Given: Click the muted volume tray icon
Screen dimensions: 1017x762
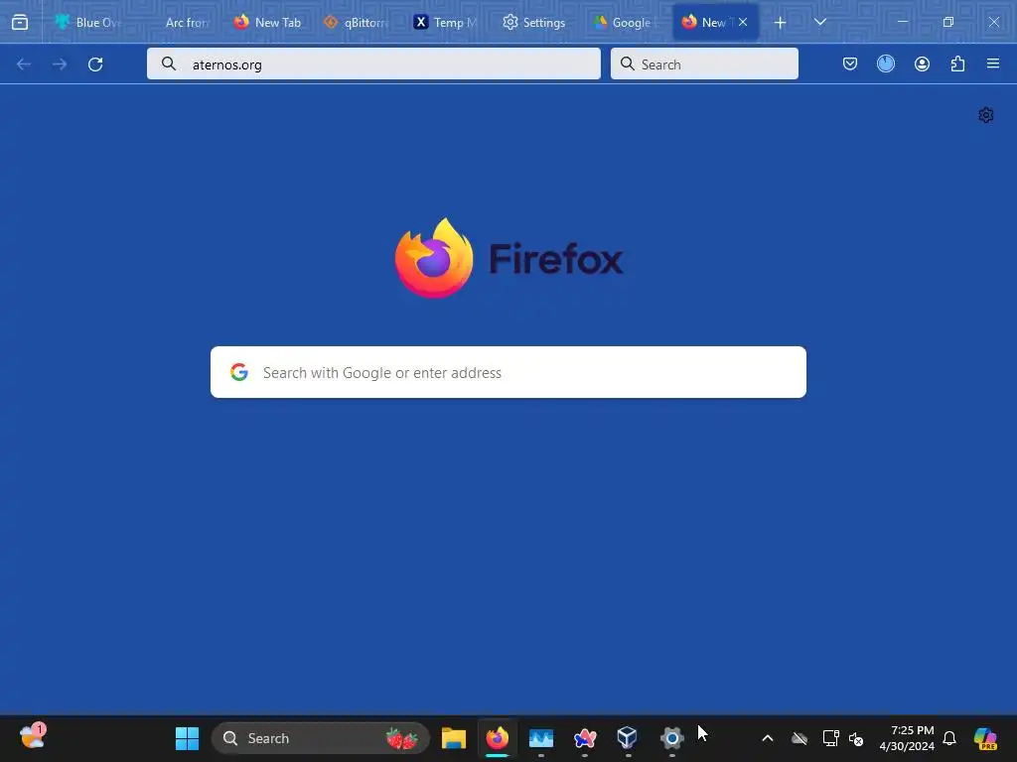Looking at the screenshot, I should 856,738.
